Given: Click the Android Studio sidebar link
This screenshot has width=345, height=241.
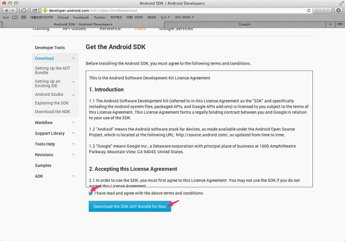Looking at the screenshot, I should pyautogui.click(x=49, y=95).
